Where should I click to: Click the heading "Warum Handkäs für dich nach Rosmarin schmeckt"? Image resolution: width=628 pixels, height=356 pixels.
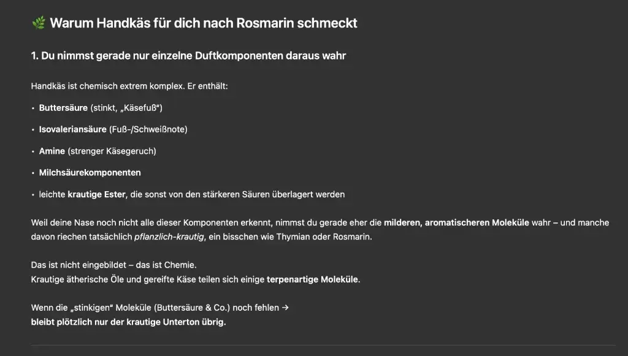point(203,23)
